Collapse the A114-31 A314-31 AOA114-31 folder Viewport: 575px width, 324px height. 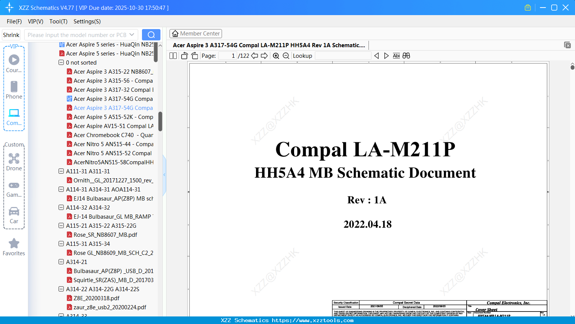coord(61,189)
